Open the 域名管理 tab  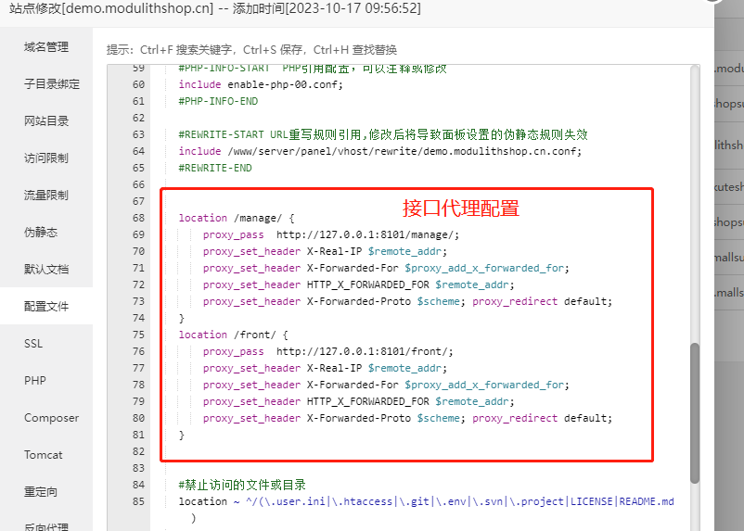(x=46, y=47)
